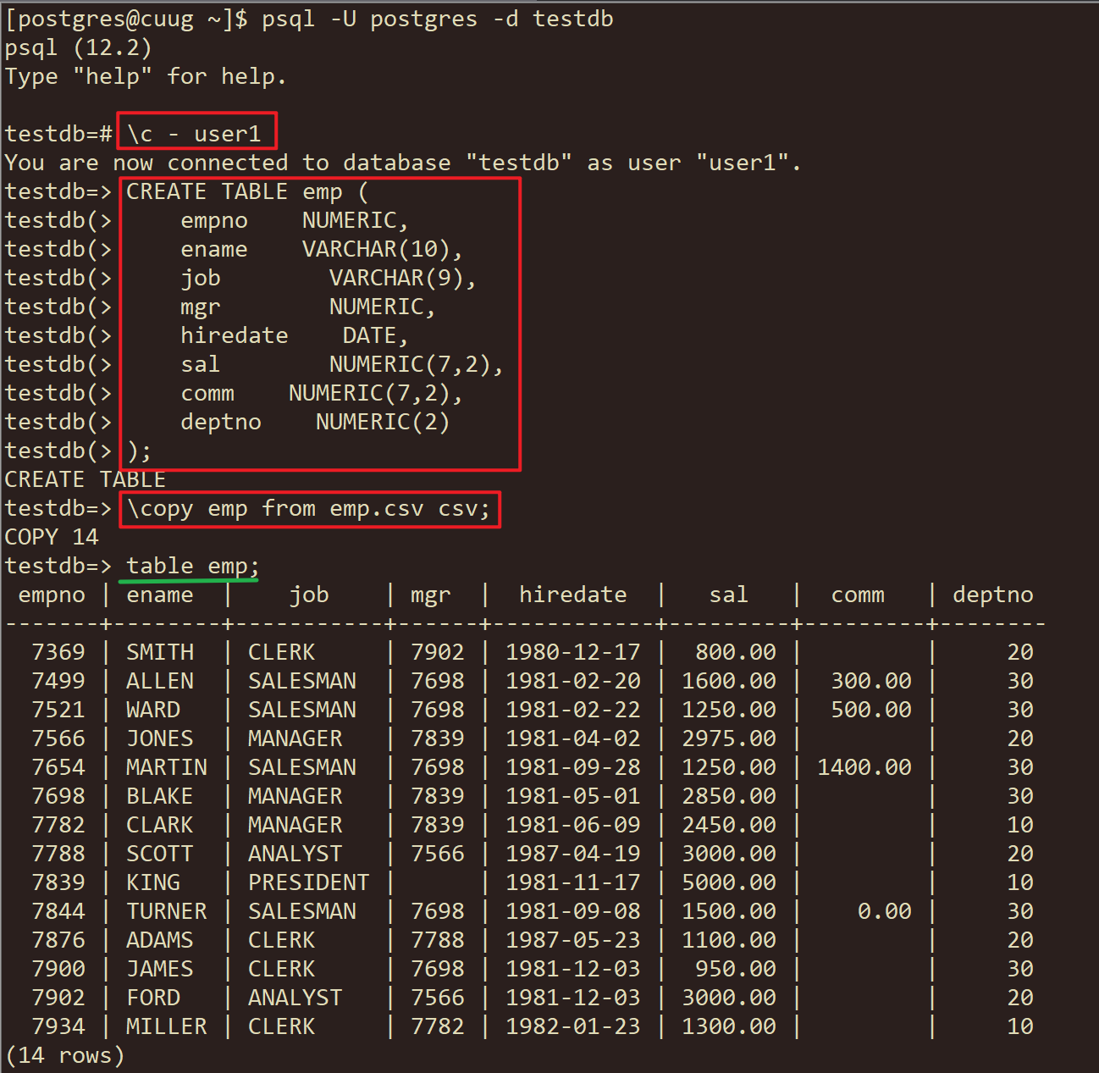Click the salary 2975.00

[x=729, y=738]
